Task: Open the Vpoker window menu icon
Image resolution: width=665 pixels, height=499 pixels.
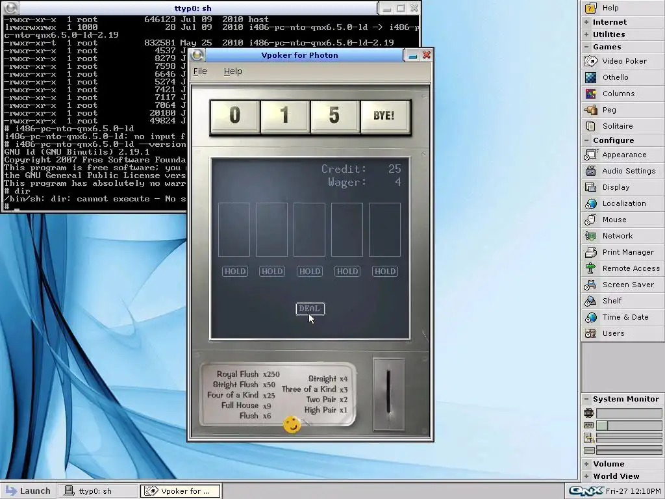Action: [x=197, y=55]
